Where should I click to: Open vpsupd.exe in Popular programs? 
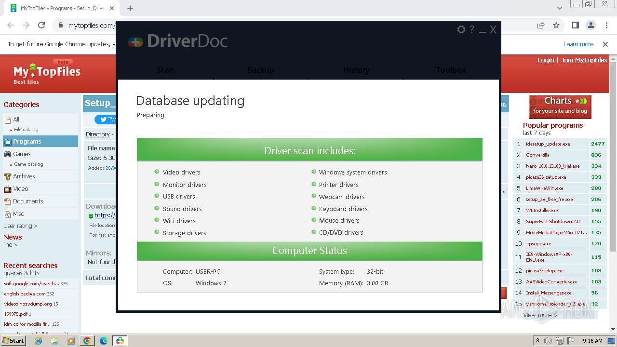coord(538,243)
